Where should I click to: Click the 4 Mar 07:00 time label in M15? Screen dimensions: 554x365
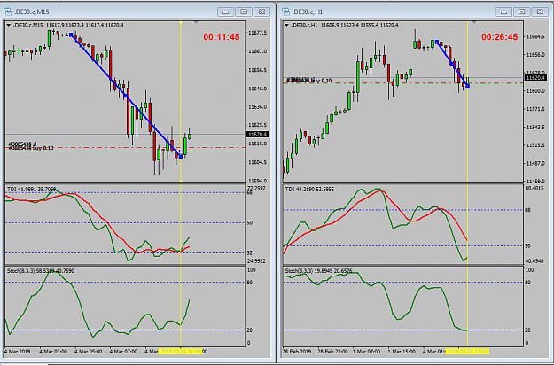pyautogui.click(x=123, y=352)
